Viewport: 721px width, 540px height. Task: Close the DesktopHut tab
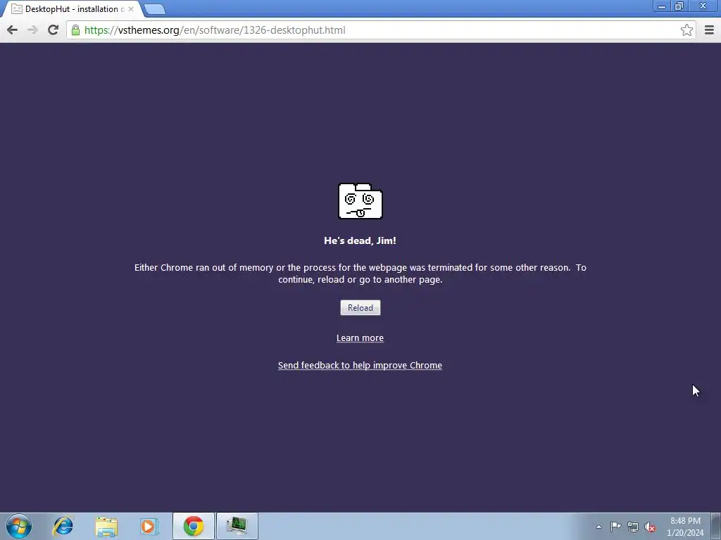click(130, 9)
